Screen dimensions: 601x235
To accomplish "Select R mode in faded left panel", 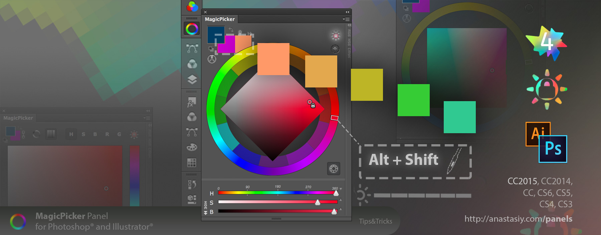I will [x=107, y=134].
